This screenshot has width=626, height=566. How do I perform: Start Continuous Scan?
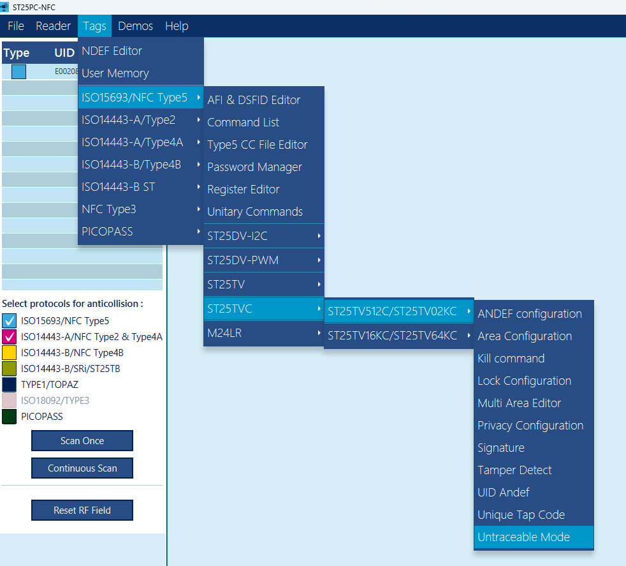pyautogui.click(x=82, y=468)
